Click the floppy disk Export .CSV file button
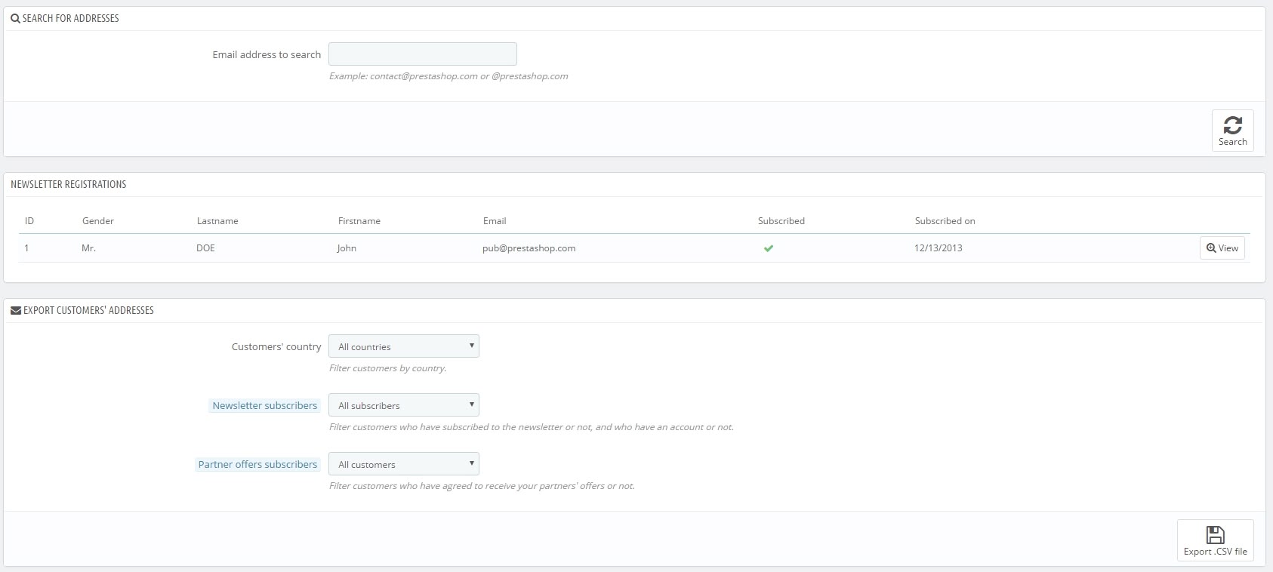 click(1215, 540)
